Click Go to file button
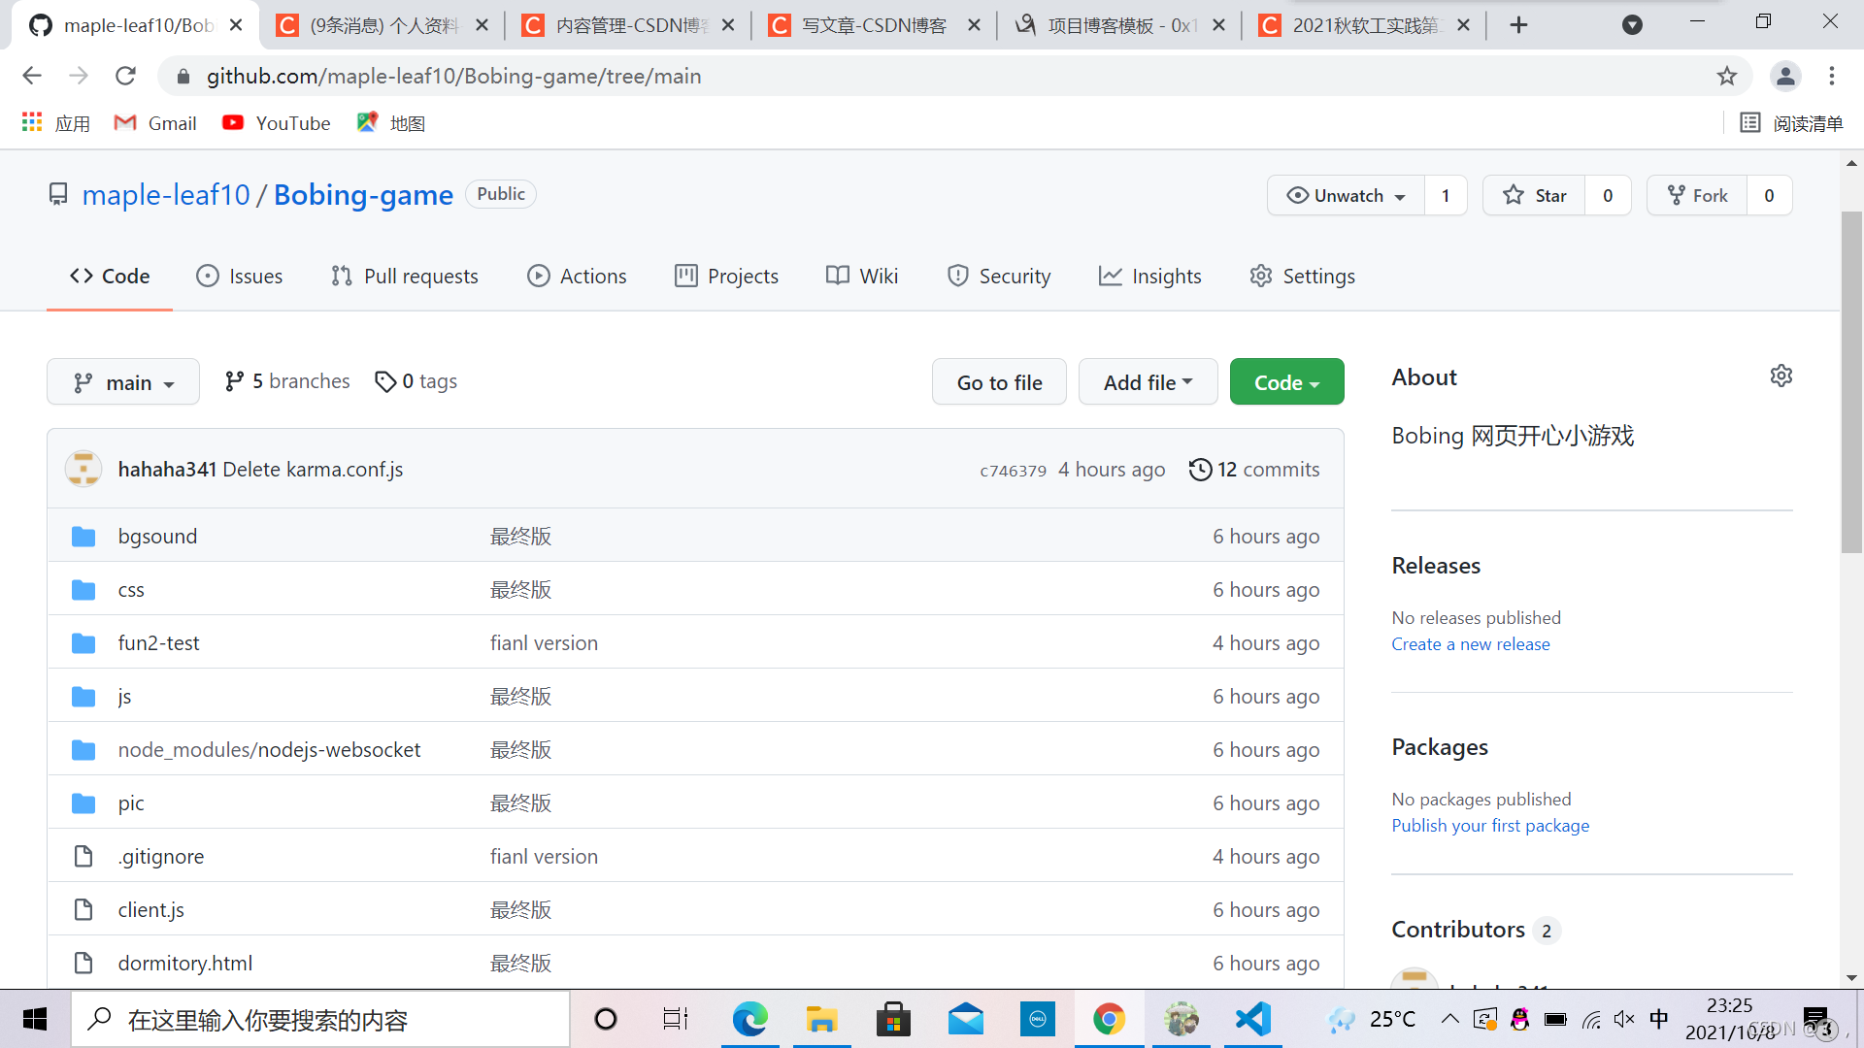Screen dimensions: 1864x1048 tap(999, 381)
